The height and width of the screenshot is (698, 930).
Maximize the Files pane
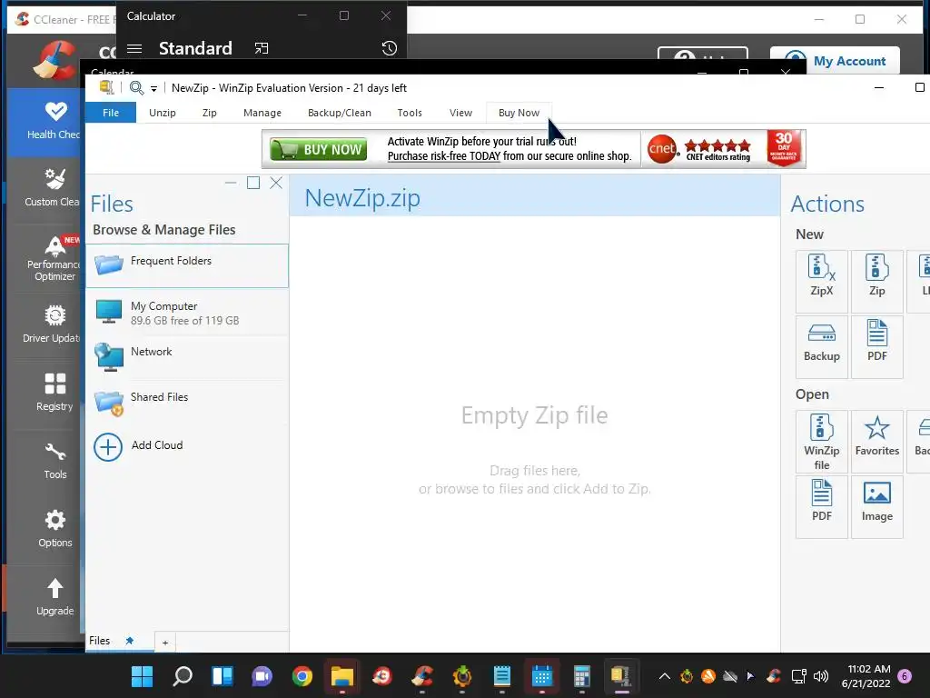tap(253, 183)
